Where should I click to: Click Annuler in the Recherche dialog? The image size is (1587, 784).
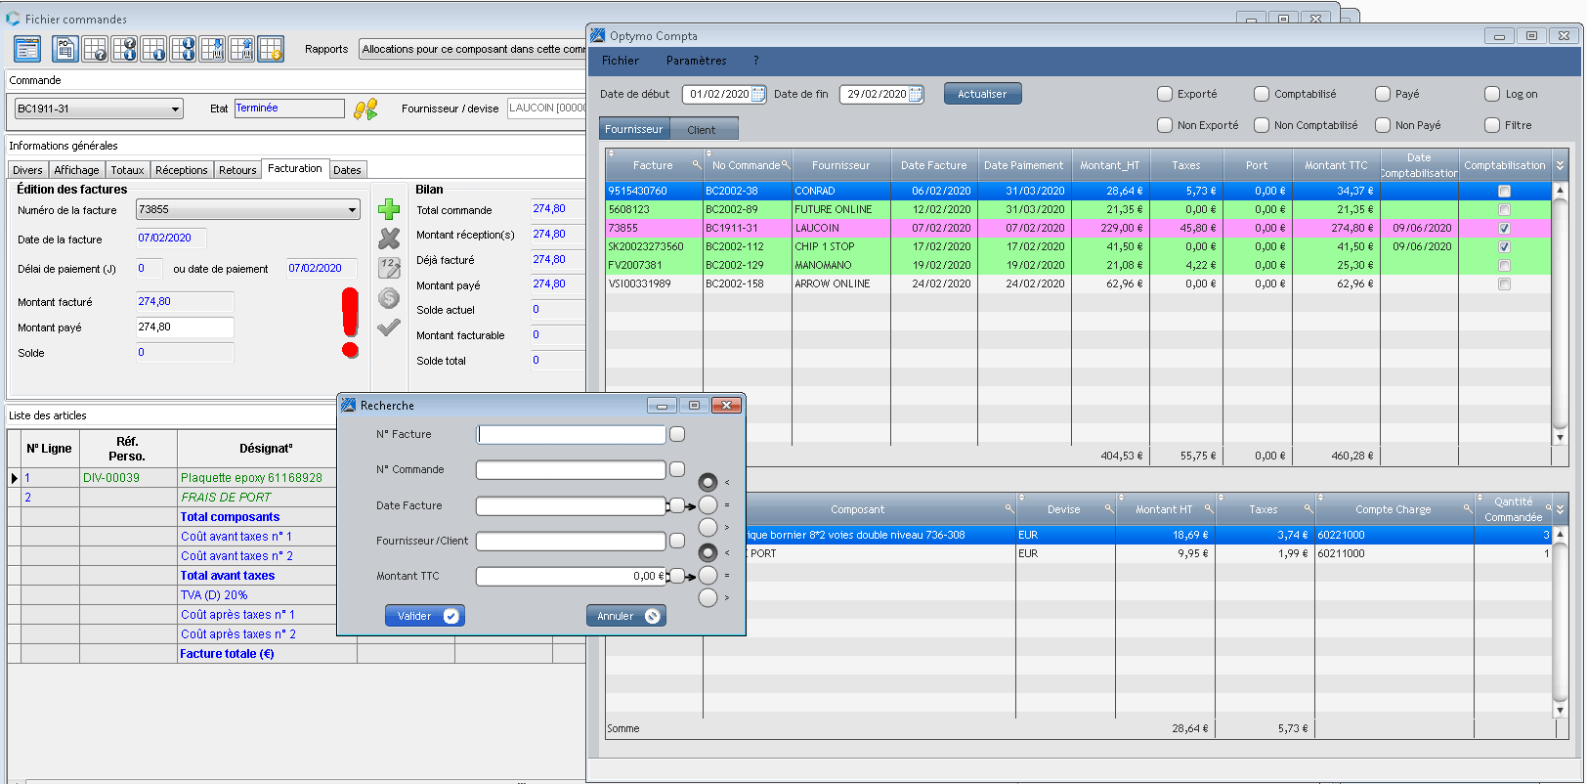[x=625, y=616]
